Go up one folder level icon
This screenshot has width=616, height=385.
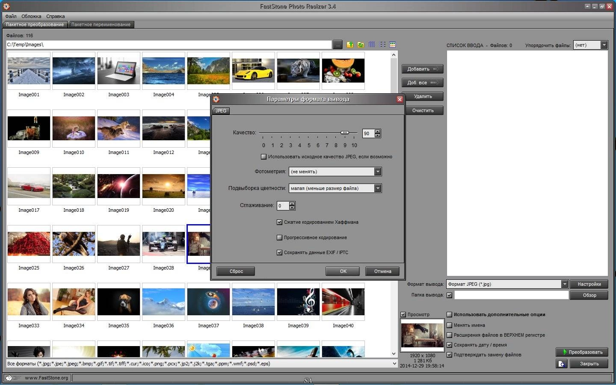coord(350,44)
